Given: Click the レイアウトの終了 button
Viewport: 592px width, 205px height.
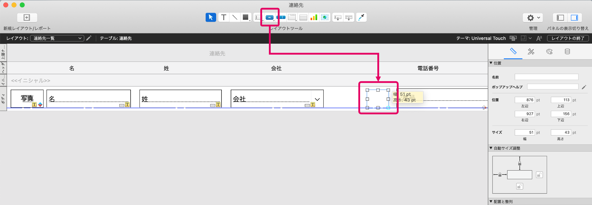Looking at the screenshot, I should (568, 38).
